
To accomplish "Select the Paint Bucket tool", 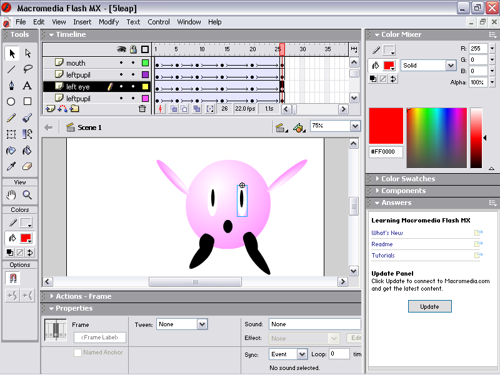I will [x=27, y=151].
